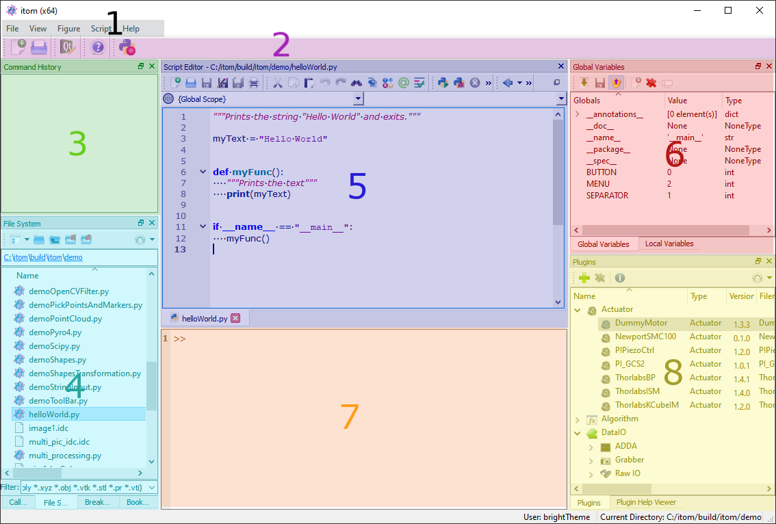The width and height of the screenshot is (776, 524).
Task: Expand the Grabber subcategory under DataIO
Action: pos(591,460)
